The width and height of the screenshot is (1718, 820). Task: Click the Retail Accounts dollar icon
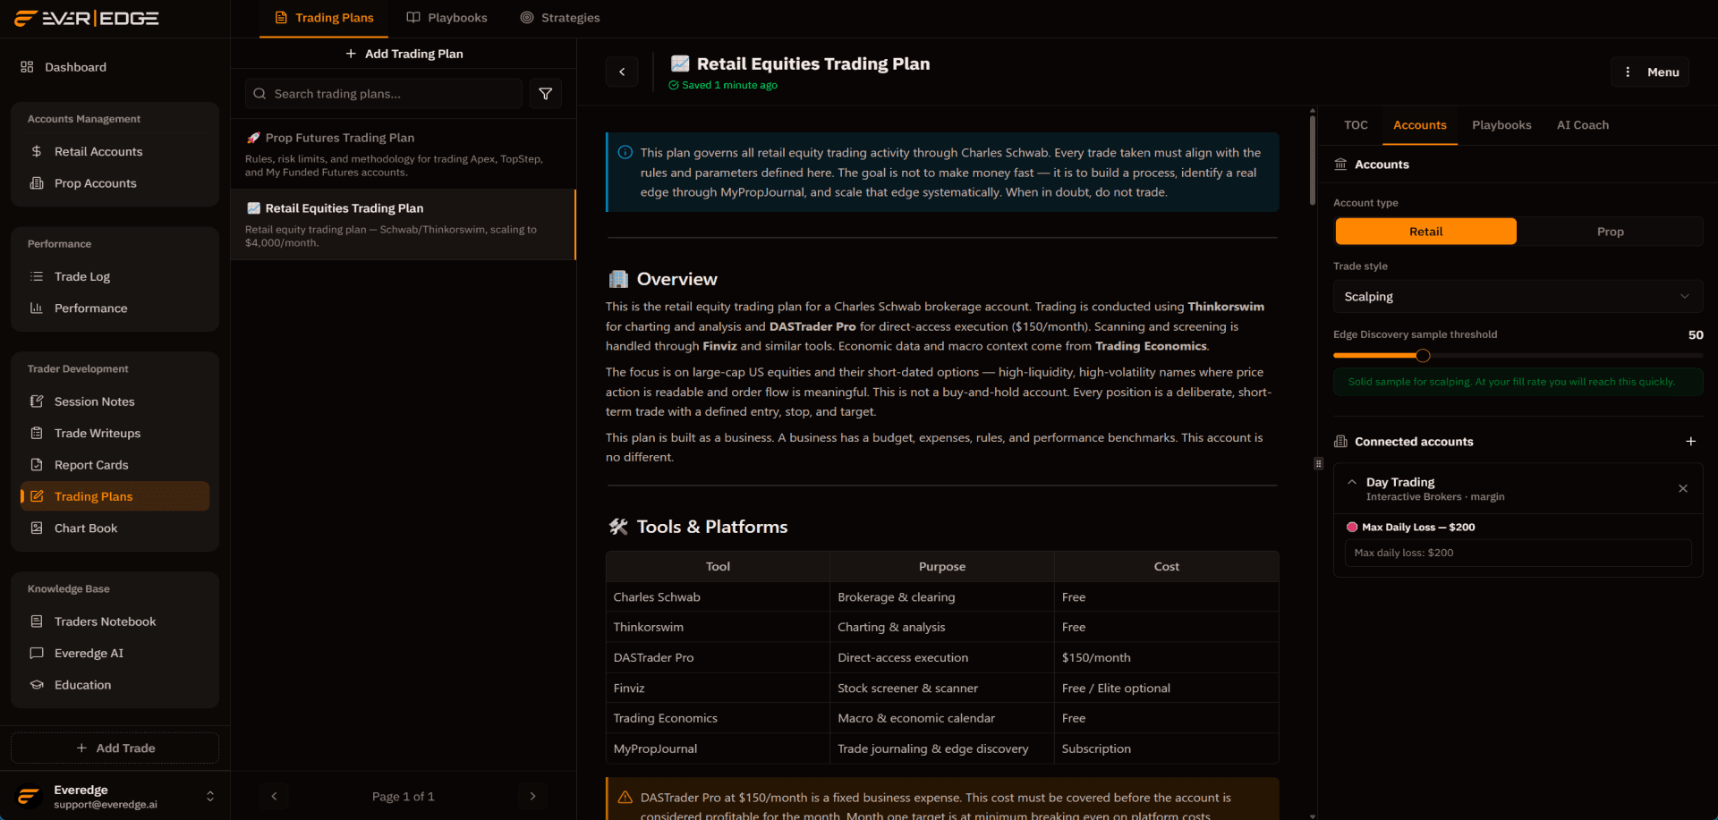tap(37, 152)
